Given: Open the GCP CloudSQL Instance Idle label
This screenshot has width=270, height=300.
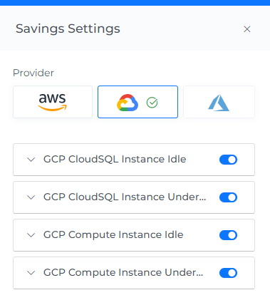Looking at the screenshot, I should click(115, 159).
